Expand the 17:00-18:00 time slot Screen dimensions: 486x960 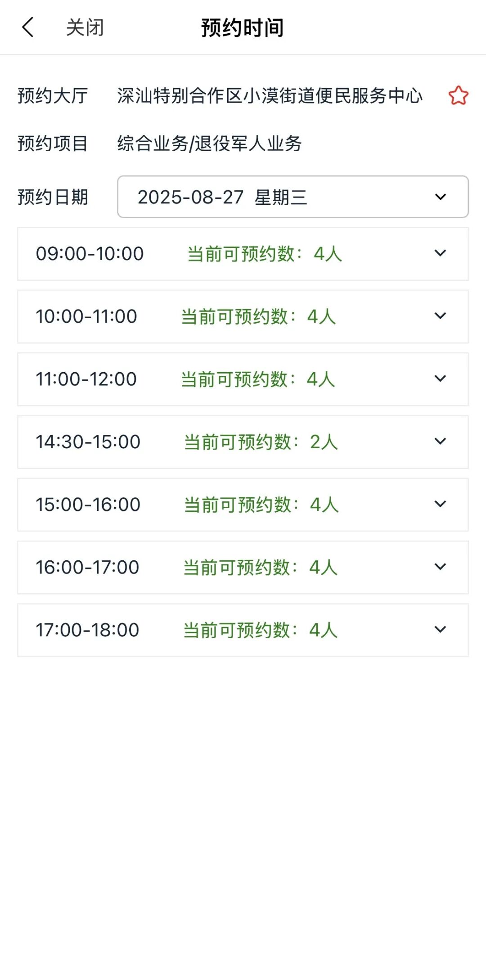tap(243, 630)
